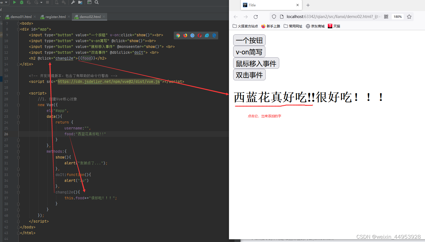This screenshot has height=242, width=425.
Task: Fold the new Vue block at line 21
Action: (x=19, y=105)
